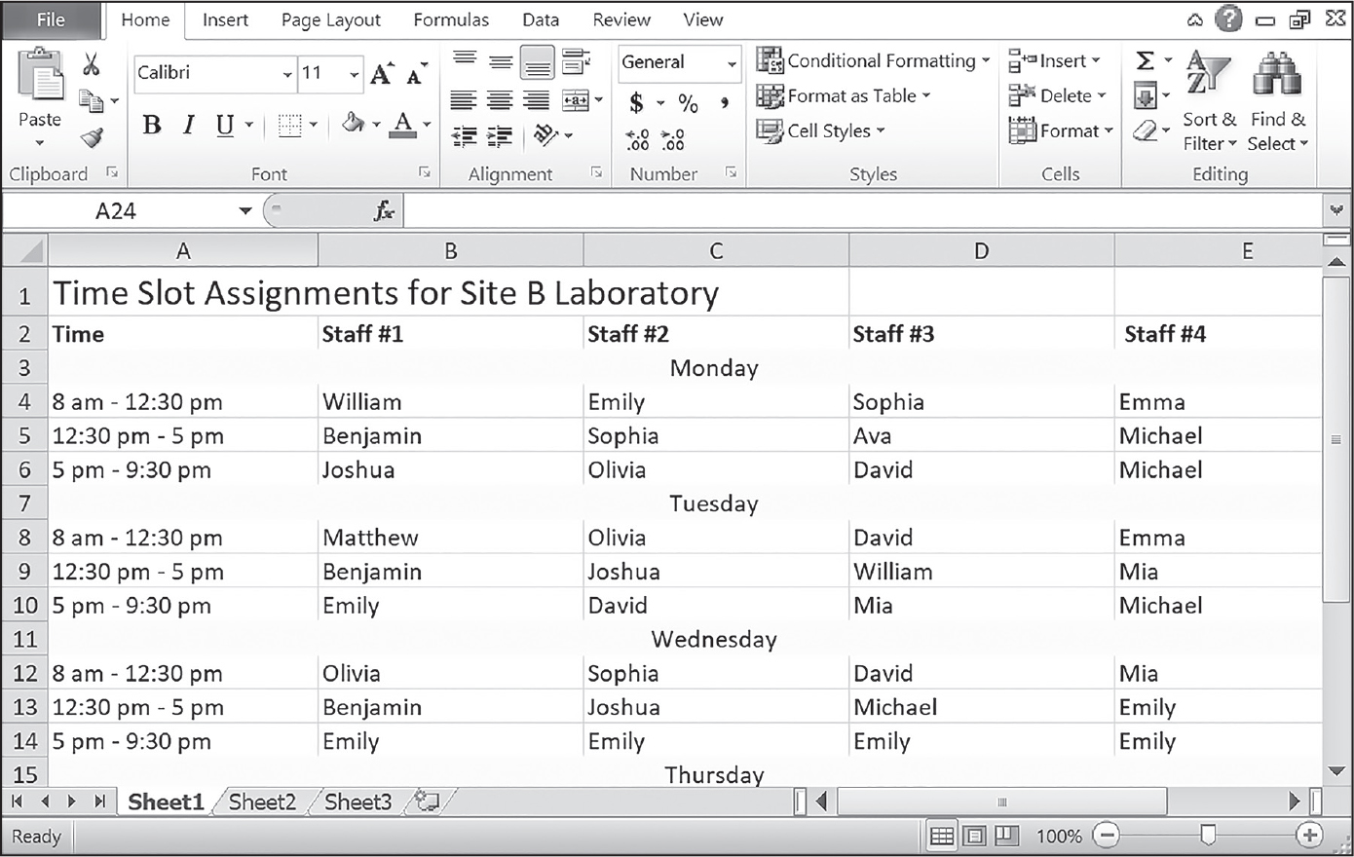Toggle Italic formatting
The height and width of the screenshot is (857, 1354).
[189, 125]
